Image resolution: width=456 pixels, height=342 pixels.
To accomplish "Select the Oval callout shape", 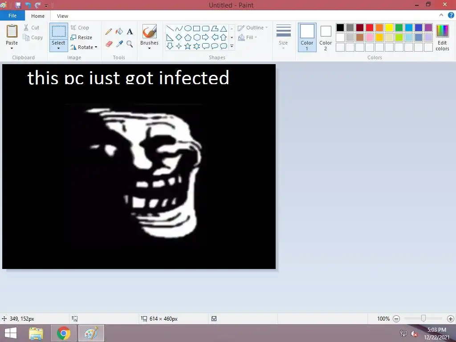I will tap(215, 46).
